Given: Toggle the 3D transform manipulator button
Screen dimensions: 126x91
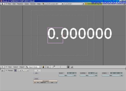Looking at the screenshot, I should click(52, 67).
